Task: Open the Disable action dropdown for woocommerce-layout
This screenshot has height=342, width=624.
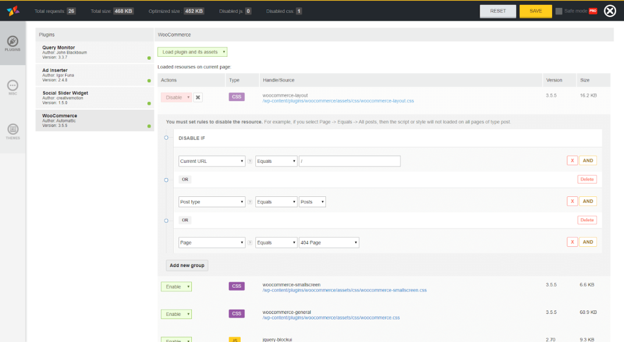Action: (x=176, y=97)
